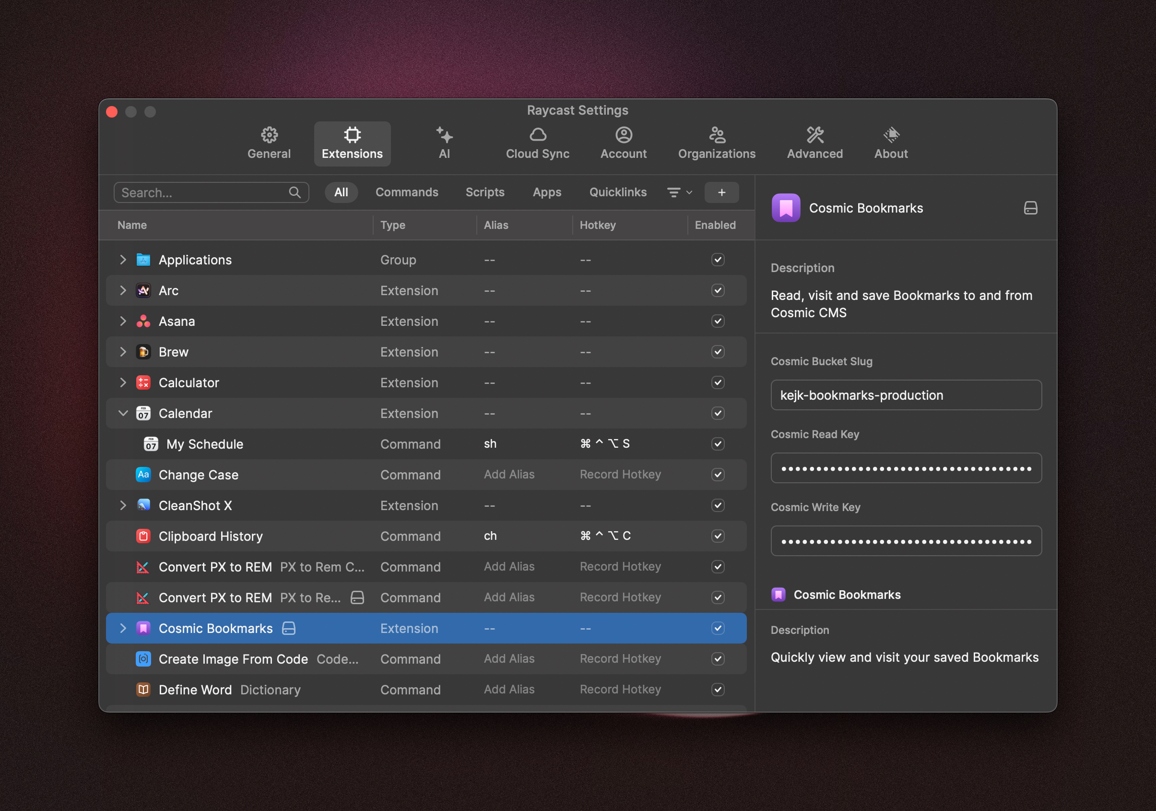
Task: Click the Asana icon
Action: [x=143, y=321]
